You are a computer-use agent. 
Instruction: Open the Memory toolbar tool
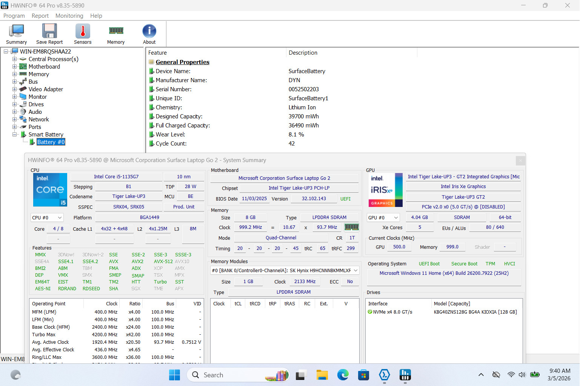pos(116,34)
